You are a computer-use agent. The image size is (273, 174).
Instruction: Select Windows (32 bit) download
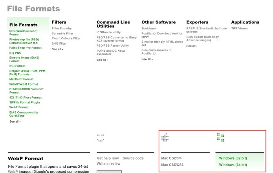tap(233, 158)
